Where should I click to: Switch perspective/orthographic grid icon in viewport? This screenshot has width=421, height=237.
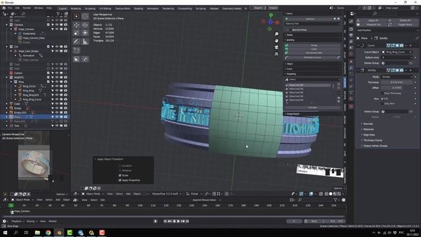pyautogui.click(x=276, y=54)
